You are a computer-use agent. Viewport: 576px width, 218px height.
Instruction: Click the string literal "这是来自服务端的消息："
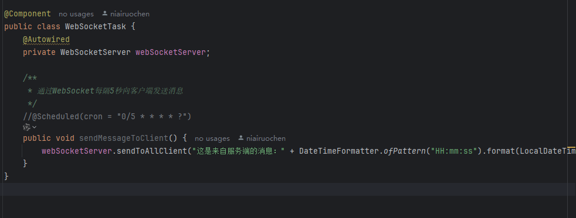coord(239,151)
